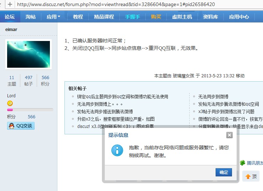Viewport: 263px width, 191px height.
Task: Open user eimar's profile name
Action: [11, 30]
